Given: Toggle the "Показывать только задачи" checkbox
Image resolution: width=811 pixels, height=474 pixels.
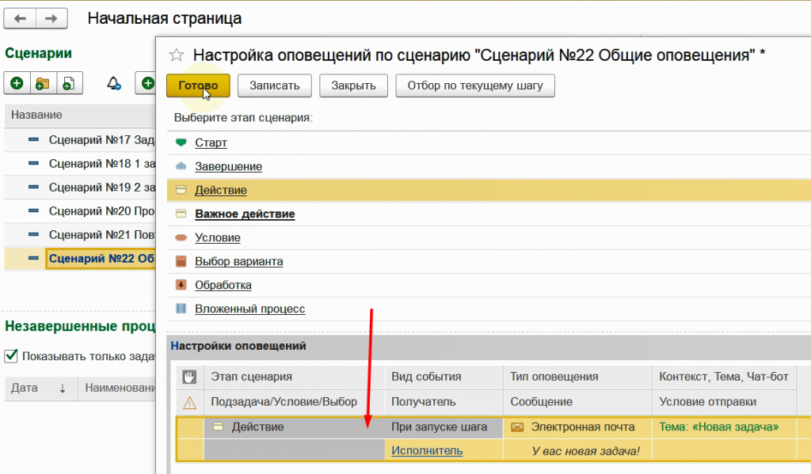Looking at the screenshot, I should [11, 355].
